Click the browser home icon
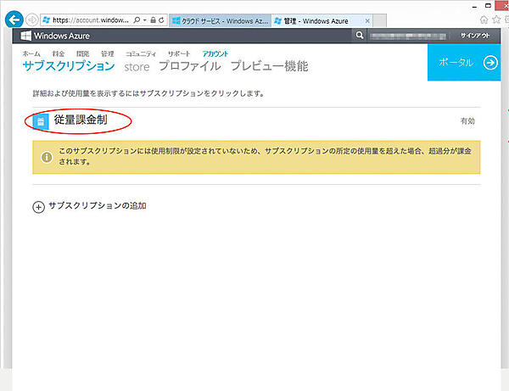 coord(484,20)
